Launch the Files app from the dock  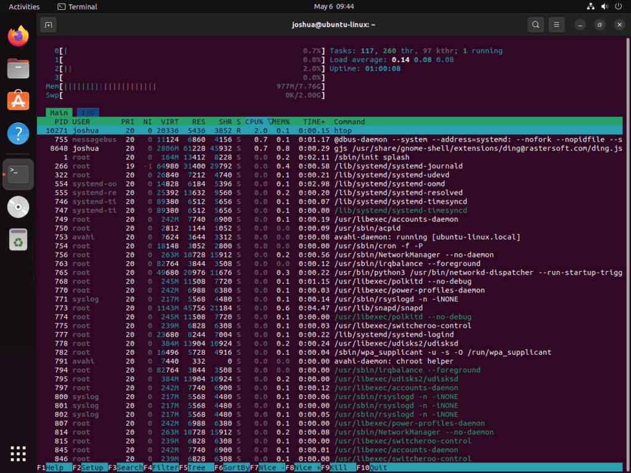[18, 68]
